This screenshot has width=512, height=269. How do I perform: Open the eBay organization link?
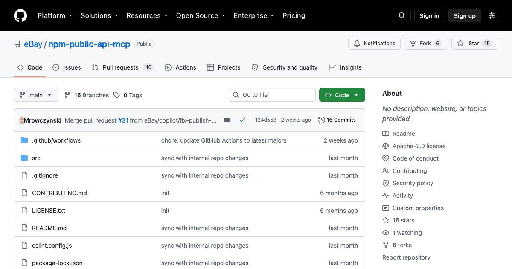click(x=33, y=44)
